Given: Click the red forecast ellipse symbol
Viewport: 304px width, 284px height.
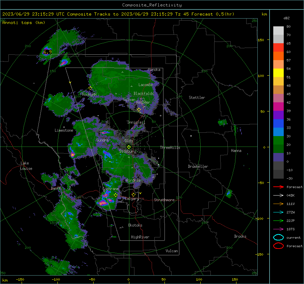Looking at the screenshot, I should point(278,246).
